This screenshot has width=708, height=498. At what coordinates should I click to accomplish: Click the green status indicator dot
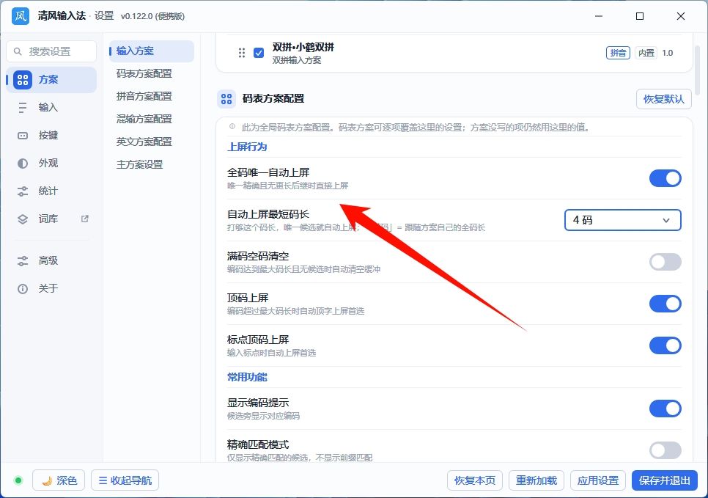pyautogui.click(x=18, y=480)
